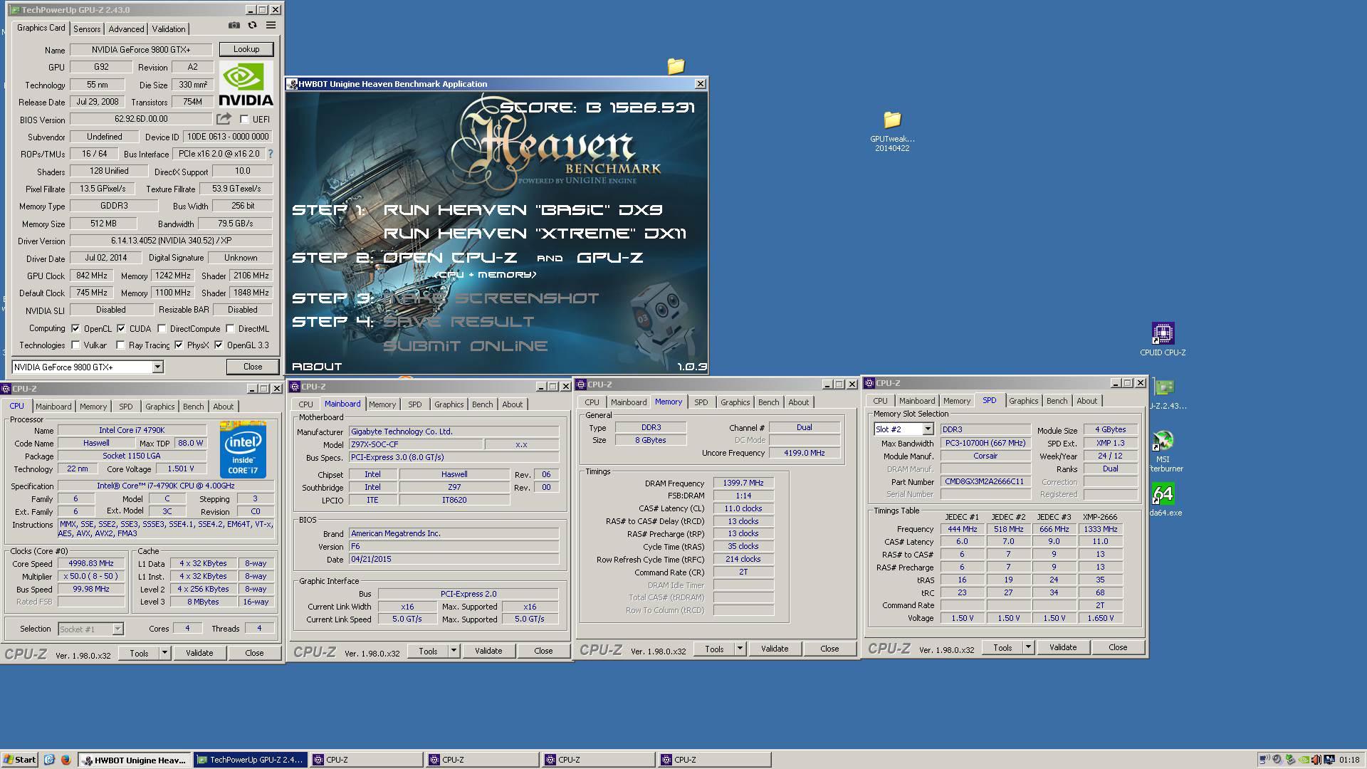This screenshot has width=1367, height=769.
Task: Toggle the DirectML checkbox
Action: coord(230,328)
